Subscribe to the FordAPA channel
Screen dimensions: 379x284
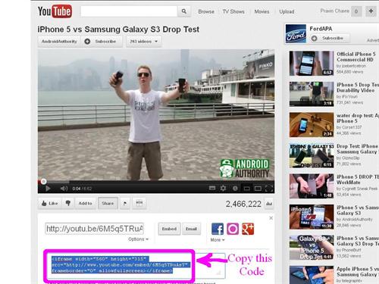coord(330,39)
